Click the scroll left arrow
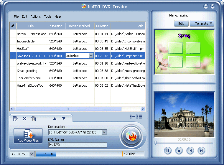224x165 pixels. 12,109
